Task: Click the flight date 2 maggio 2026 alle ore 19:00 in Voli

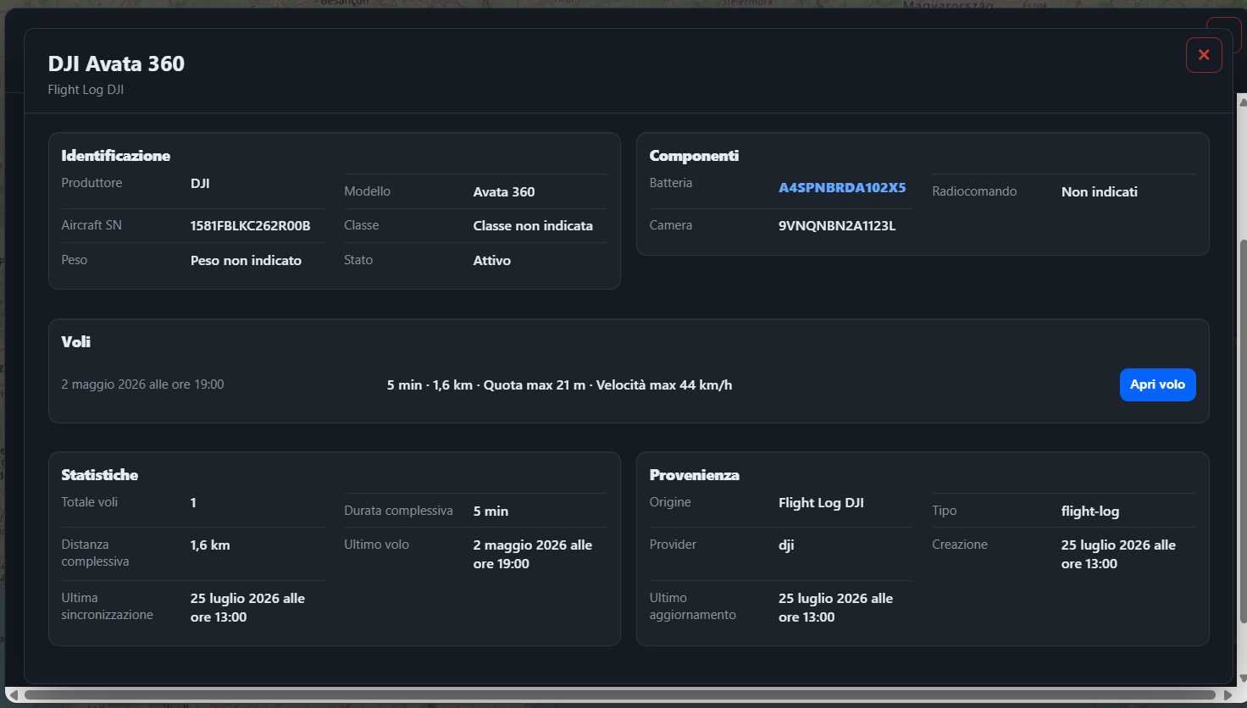Action: click(x=143, y=384)
